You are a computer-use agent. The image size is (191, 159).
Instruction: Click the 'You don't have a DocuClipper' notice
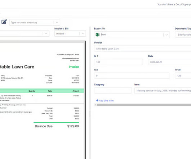click(x=174, y=4)
